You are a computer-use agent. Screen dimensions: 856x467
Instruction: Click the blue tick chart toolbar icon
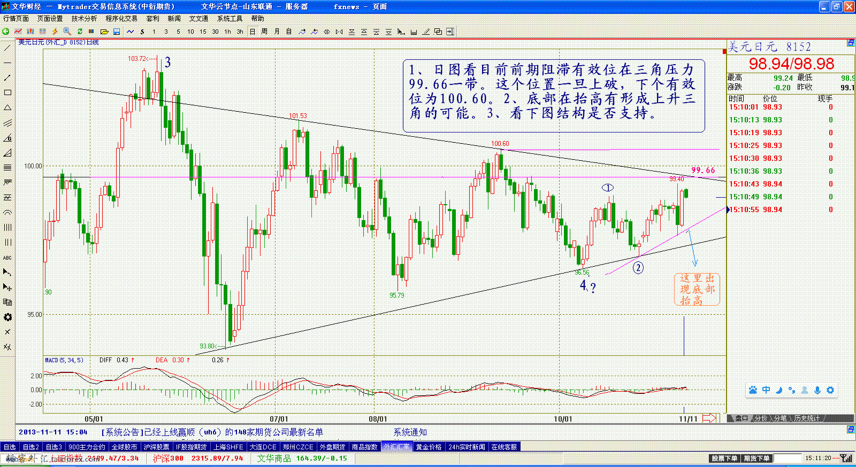[x=130, y=32]
